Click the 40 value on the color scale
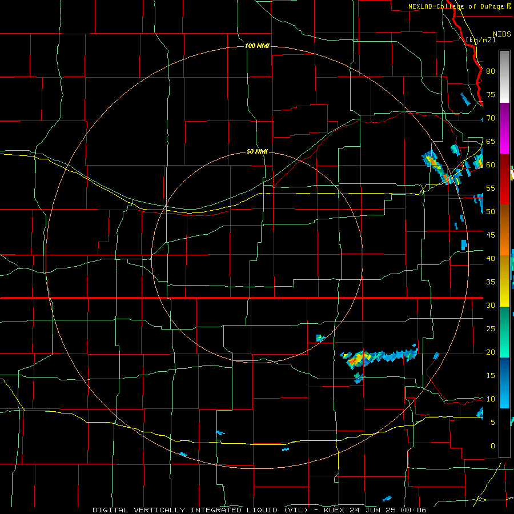The image size is (514, 514). tap(491, 258)
